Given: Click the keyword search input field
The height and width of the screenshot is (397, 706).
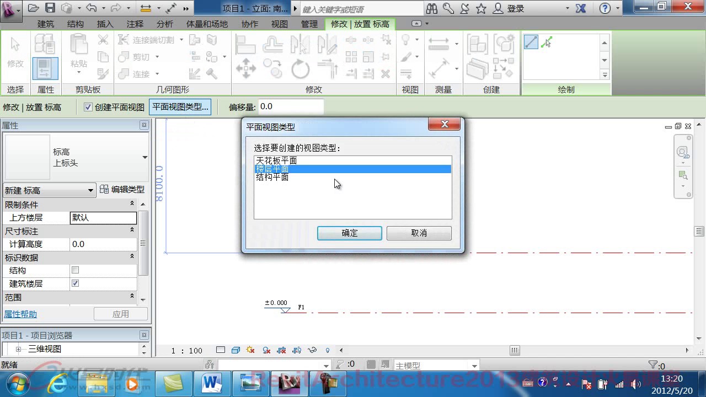Looking at the screenshot, I should (361, 9).
